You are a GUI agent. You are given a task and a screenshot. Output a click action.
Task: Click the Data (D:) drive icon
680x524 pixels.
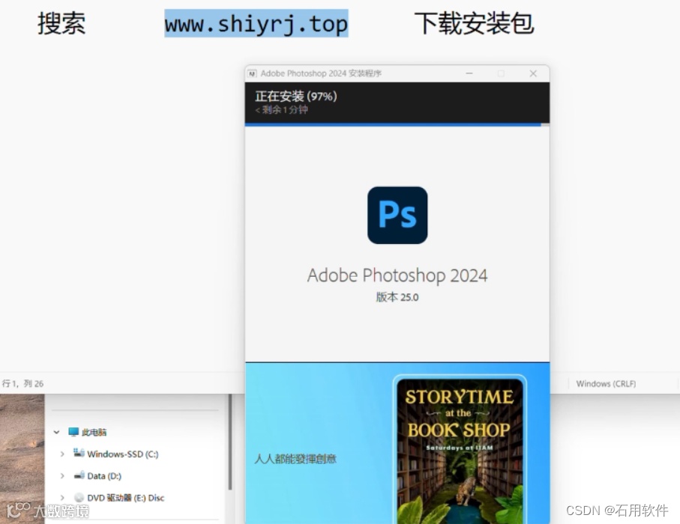79,475
